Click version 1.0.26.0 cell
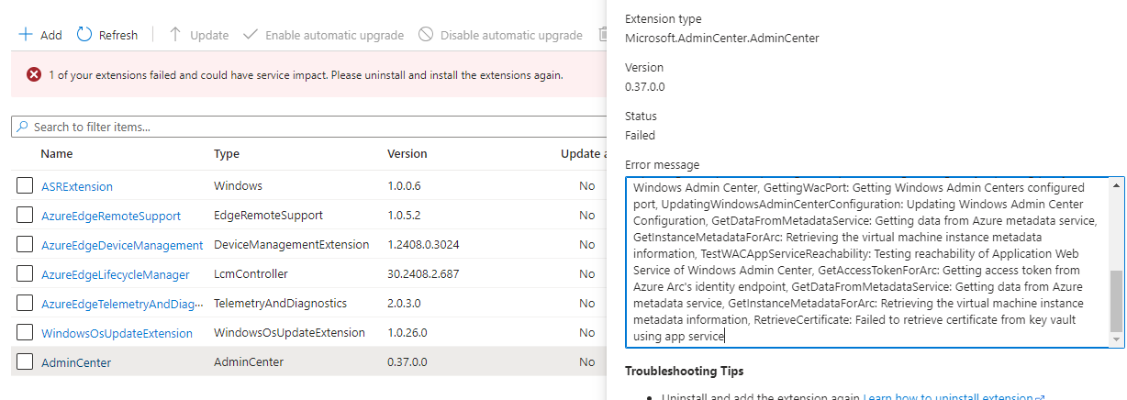 tap(407, 333)
